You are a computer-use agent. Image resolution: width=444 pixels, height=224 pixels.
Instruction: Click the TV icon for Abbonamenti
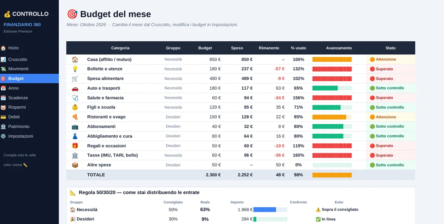[x=75, y=127]
